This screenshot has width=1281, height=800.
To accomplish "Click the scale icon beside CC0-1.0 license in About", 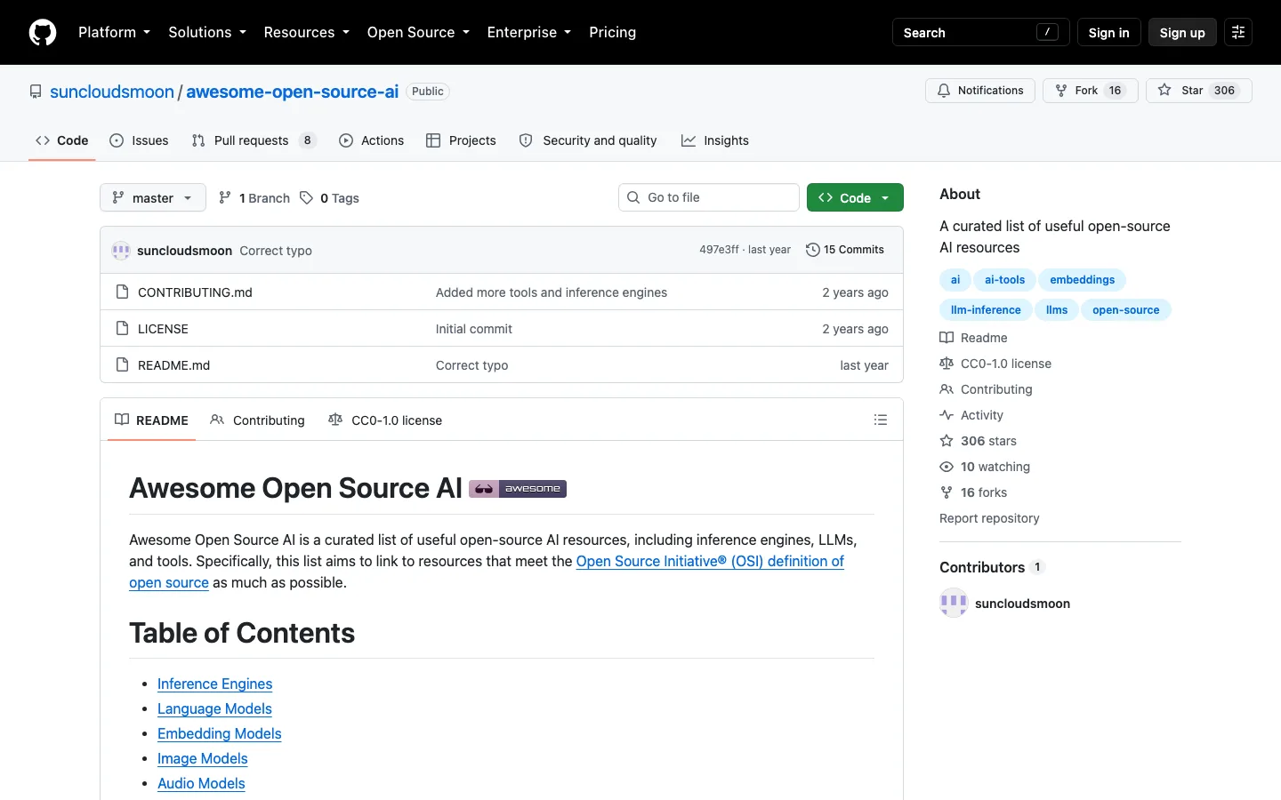I will coord(947,364).
